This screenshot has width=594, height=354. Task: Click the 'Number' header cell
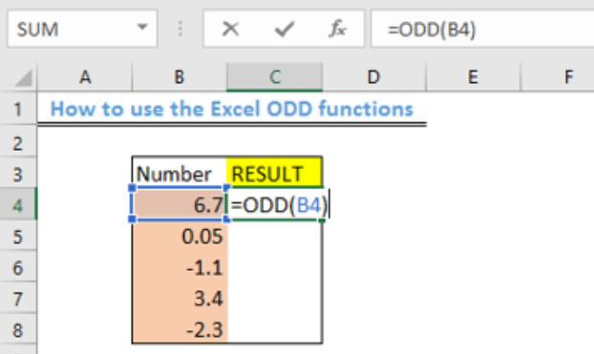coord(180,173)
